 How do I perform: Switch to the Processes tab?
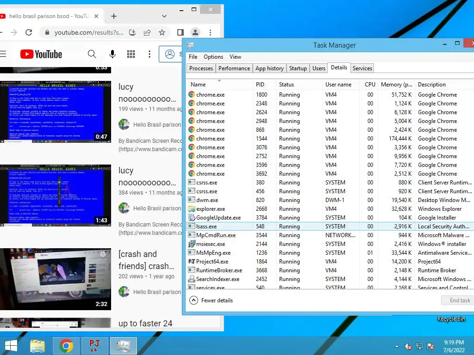(x=201, y=68)
